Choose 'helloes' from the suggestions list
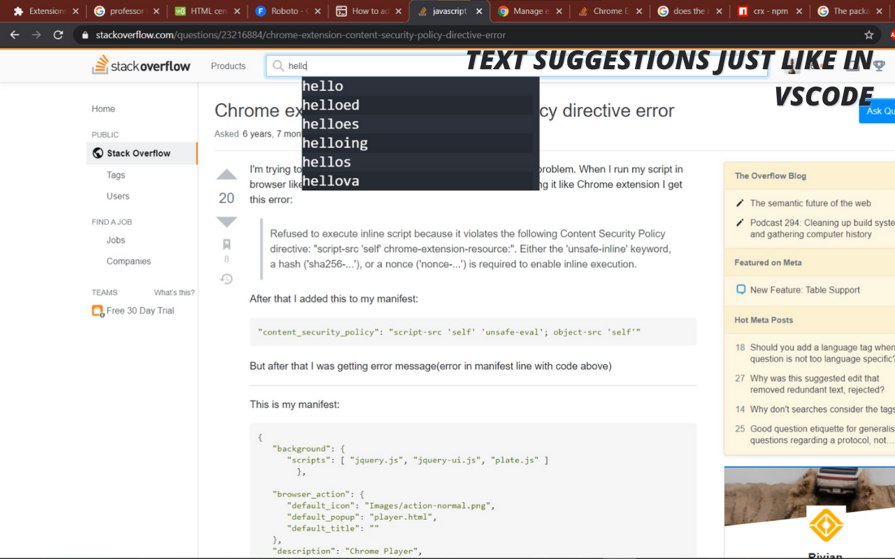Image resolution: width=895 pixels, height=559 pixels. pyautogui.click(x=420, y=124)
